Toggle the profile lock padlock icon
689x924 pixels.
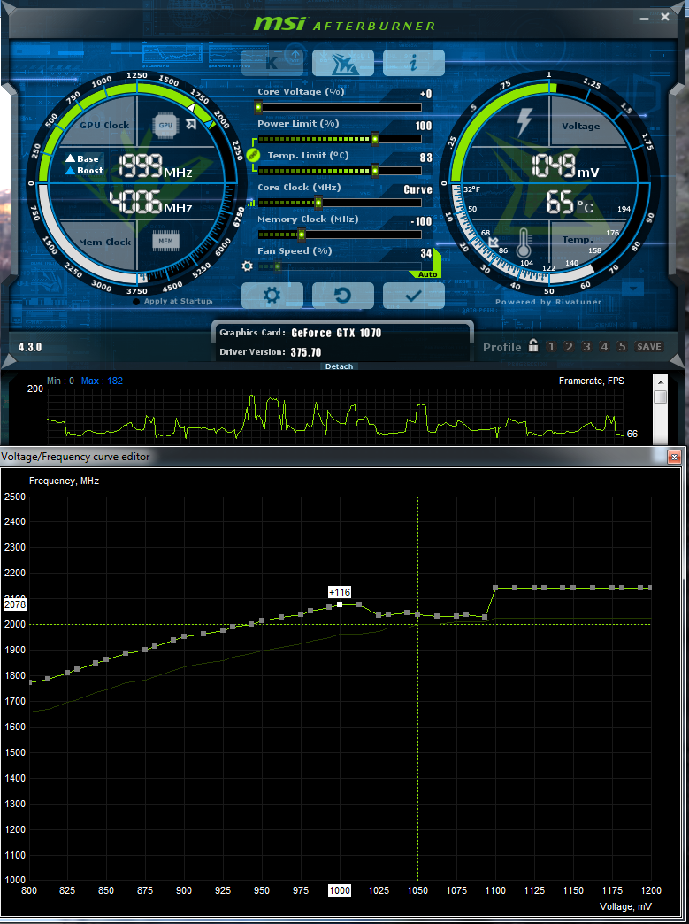coord(533,345)
